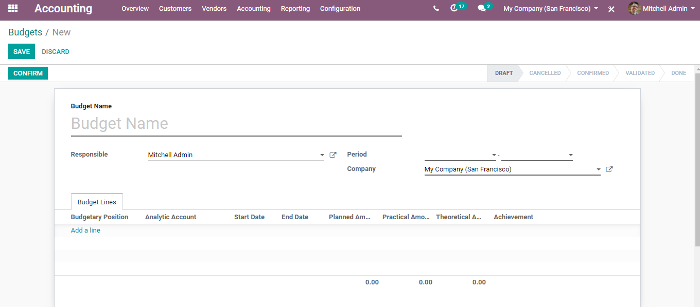Sort by Start Date column header

[249, 217]
